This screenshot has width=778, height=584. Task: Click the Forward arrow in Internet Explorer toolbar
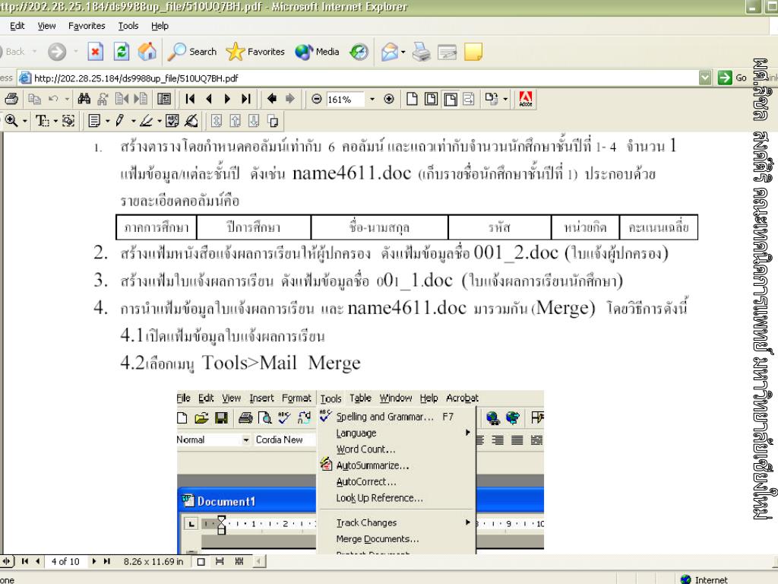[x=57, y=52]
